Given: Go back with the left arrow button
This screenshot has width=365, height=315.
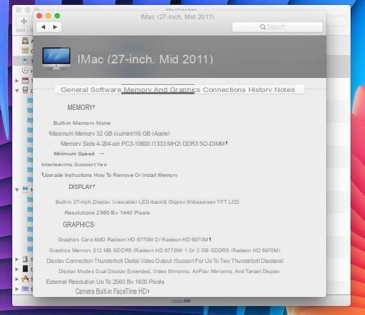Looking at the screenshot, I should [43, 27].
